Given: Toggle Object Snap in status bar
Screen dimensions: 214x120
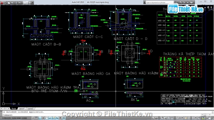Looking at the screenshot, I should (x=47, y=118).
